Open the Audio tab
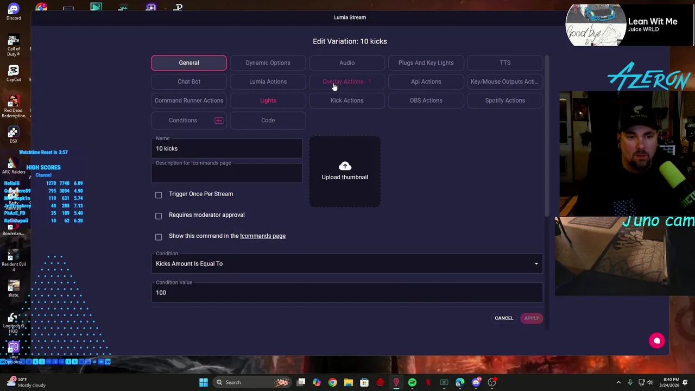Image resolution: width=695 pixels, height=391 pixels. click(x=347, y=63)
